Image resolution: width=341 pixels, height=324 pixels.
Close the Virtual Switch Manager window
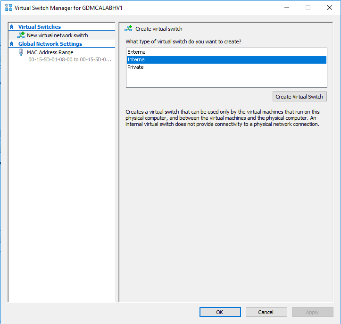pyautogui.click(x=330, y=8)
